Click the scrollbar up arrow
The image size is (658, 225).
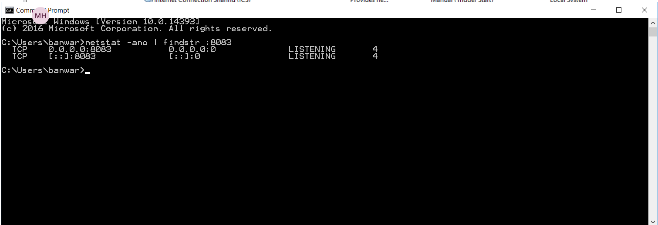point(653,22)
